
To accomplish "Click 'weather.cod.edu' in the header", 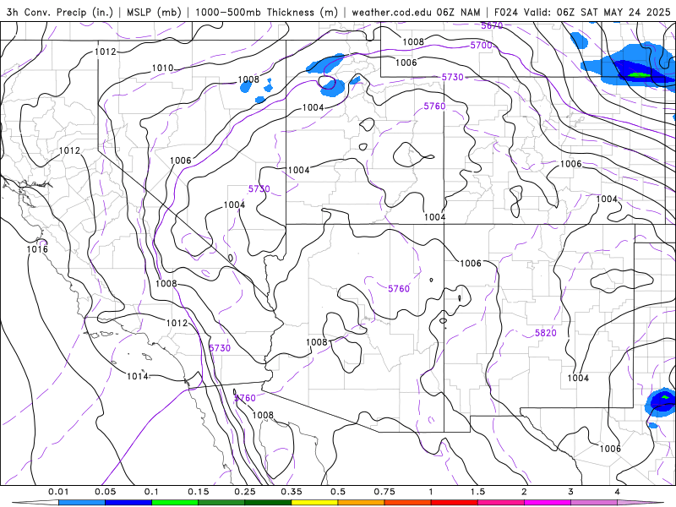I will (x=391, y=12).
